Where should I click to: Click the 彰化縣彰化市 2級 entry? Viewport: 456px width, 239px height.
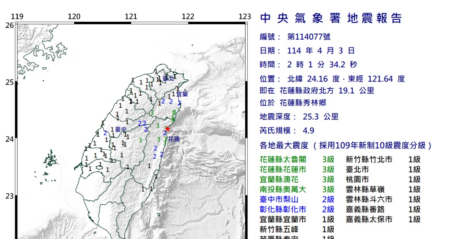tap(297, 209)
